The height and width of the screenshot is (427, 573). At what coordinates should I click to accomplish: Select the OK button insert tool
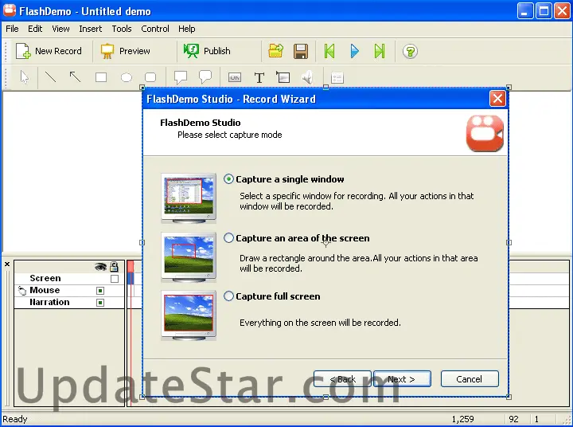tap(235, 77)
